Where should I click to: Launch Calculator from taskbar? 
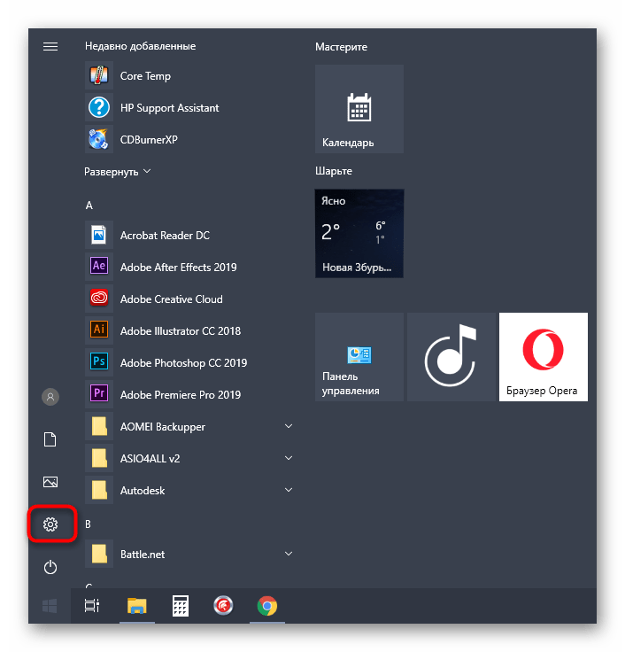(x=181, y=606)
